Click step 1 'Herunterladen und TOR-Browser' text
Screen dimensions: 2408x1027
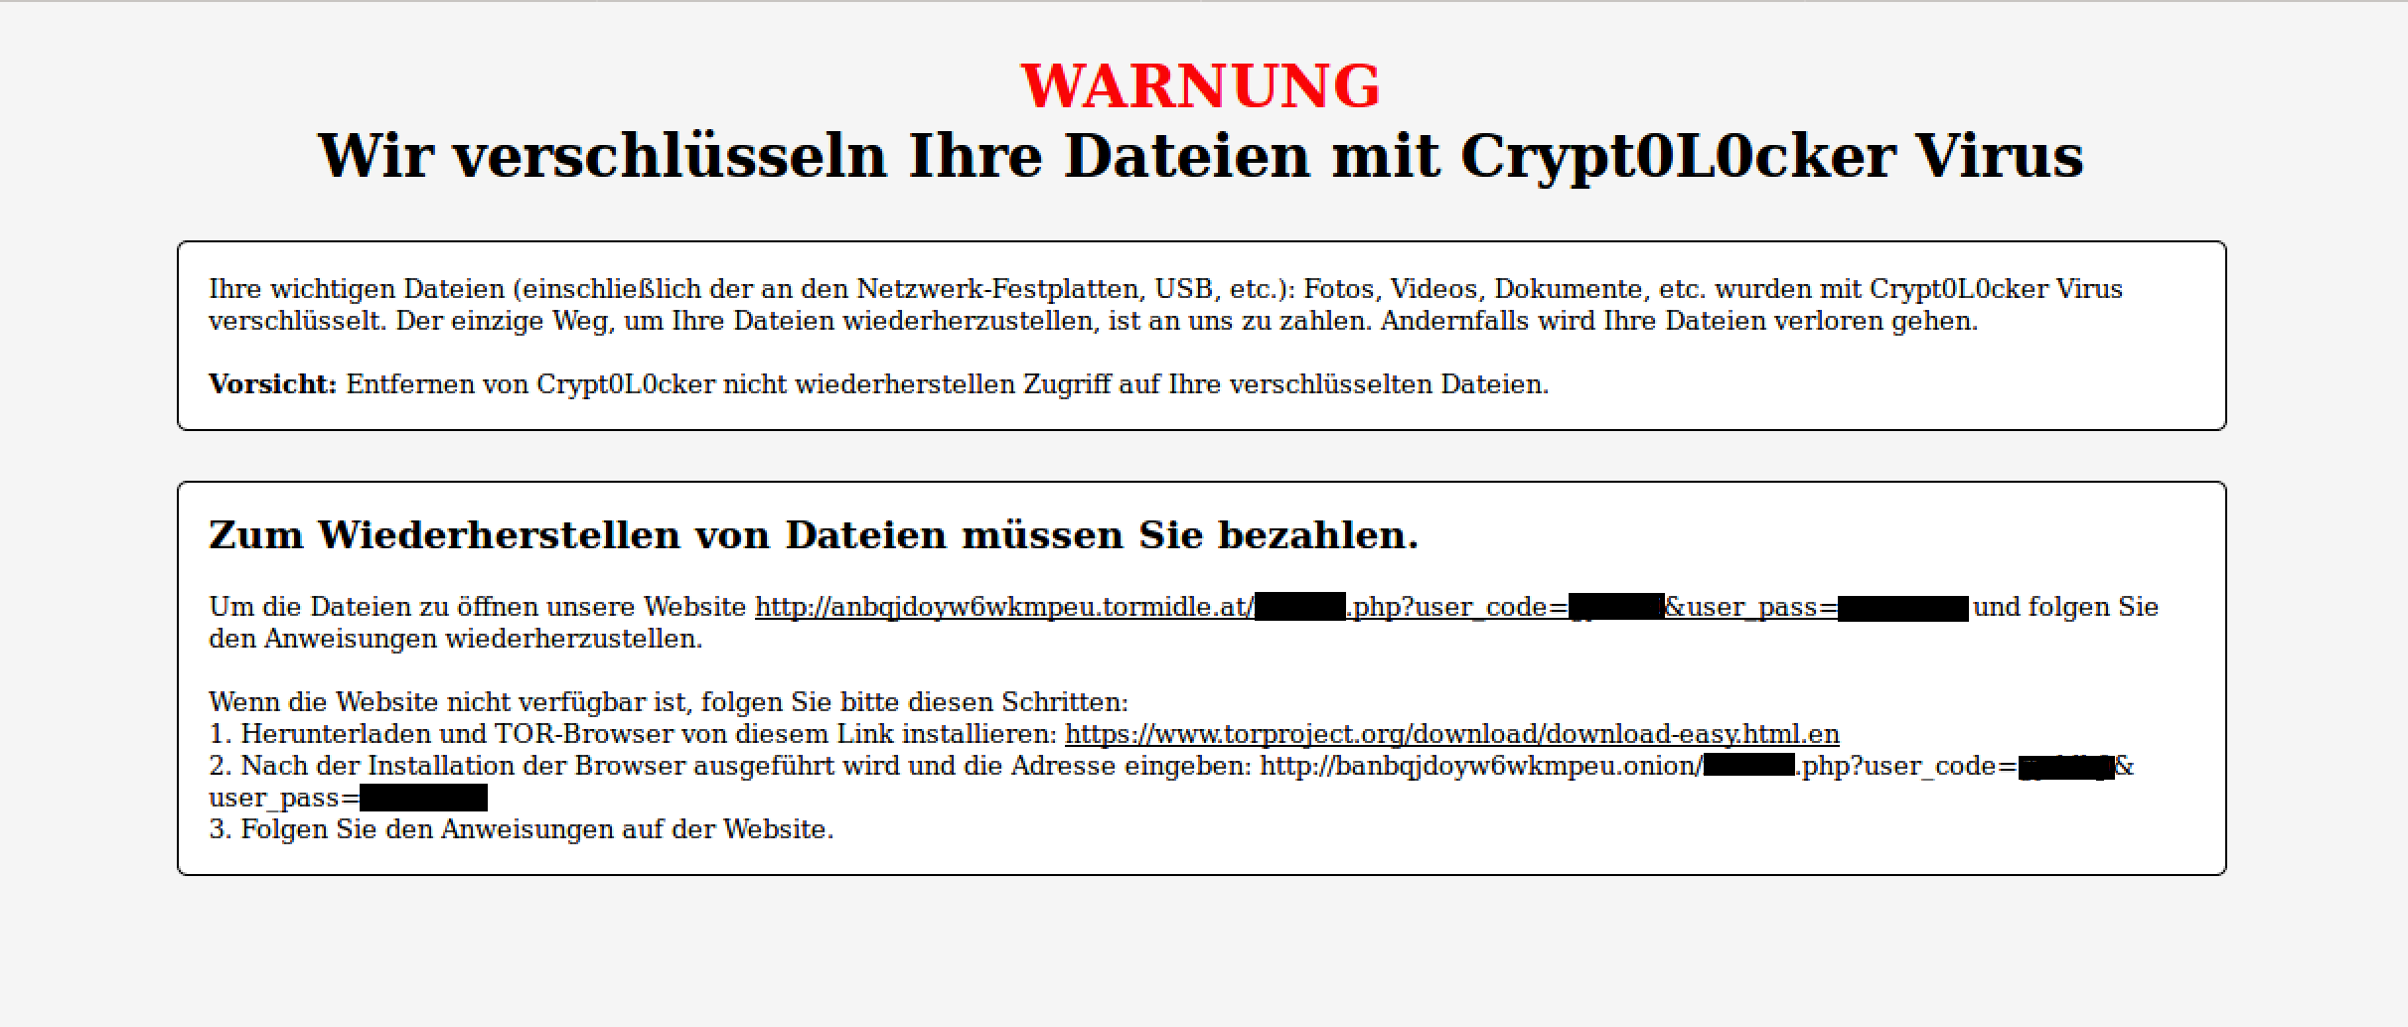(634, 734)
